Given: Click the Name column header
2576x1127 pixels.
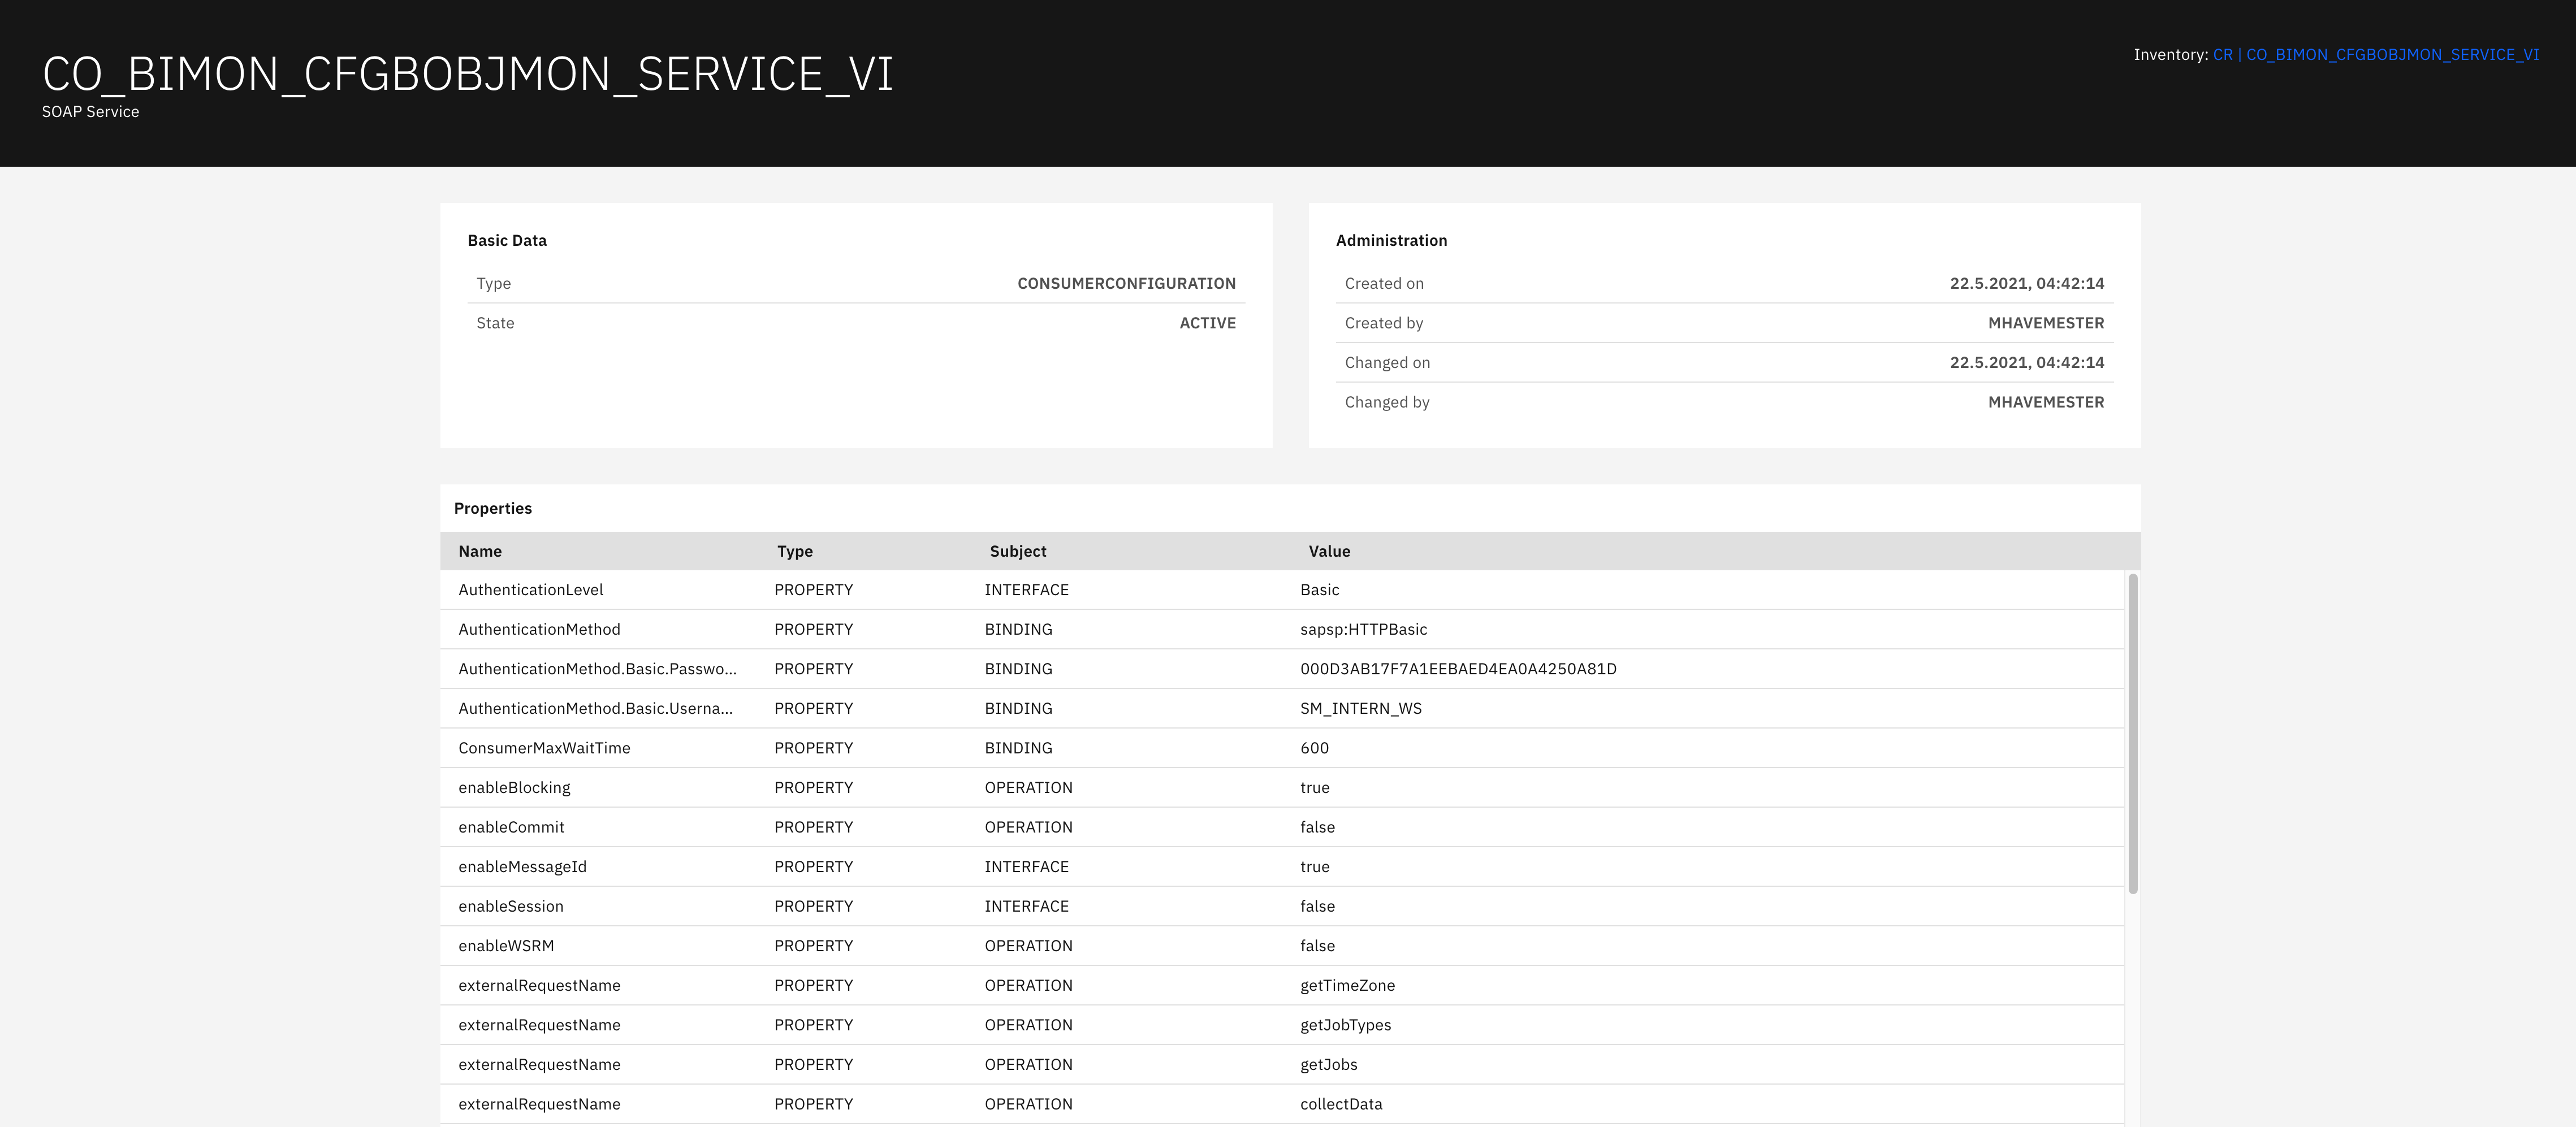Looking at the screenshot, I should coord(480,551).
